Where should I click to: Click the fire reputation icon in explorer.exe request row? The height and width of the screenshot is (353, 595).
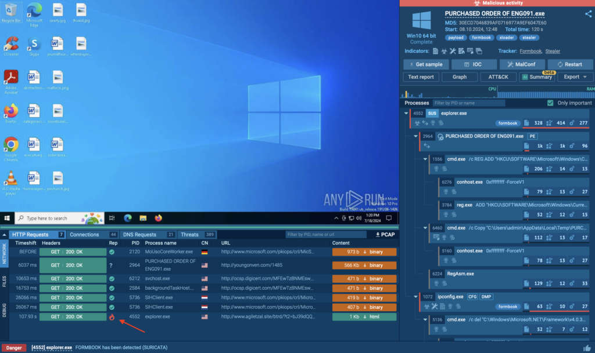(112, 317)
